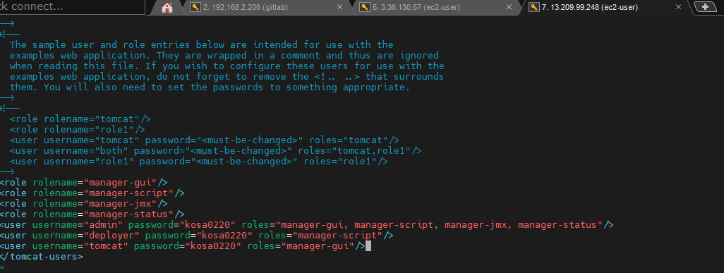Click the uncommented username "tomcat" with kosa0220 password
The width and height of the screenshot is (724, 273).
[x=105, y=246]
